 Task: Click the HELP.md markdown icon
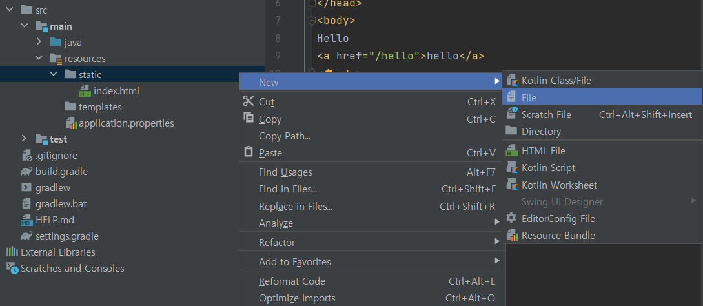click(x=26, y=220)
